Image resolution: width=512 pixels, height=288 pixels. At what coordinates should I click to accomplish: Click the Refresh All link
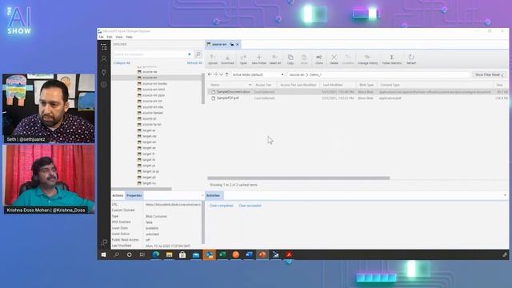(x=194, y=62)
